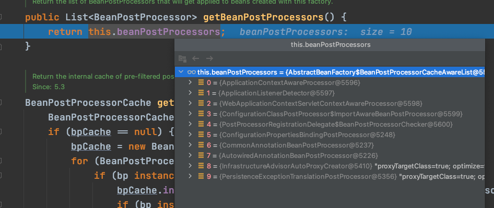This screenshot has height=208, width=494.
Task: Click the underlined bpCache variable in if statement
Action: click(x=91, y=131)
